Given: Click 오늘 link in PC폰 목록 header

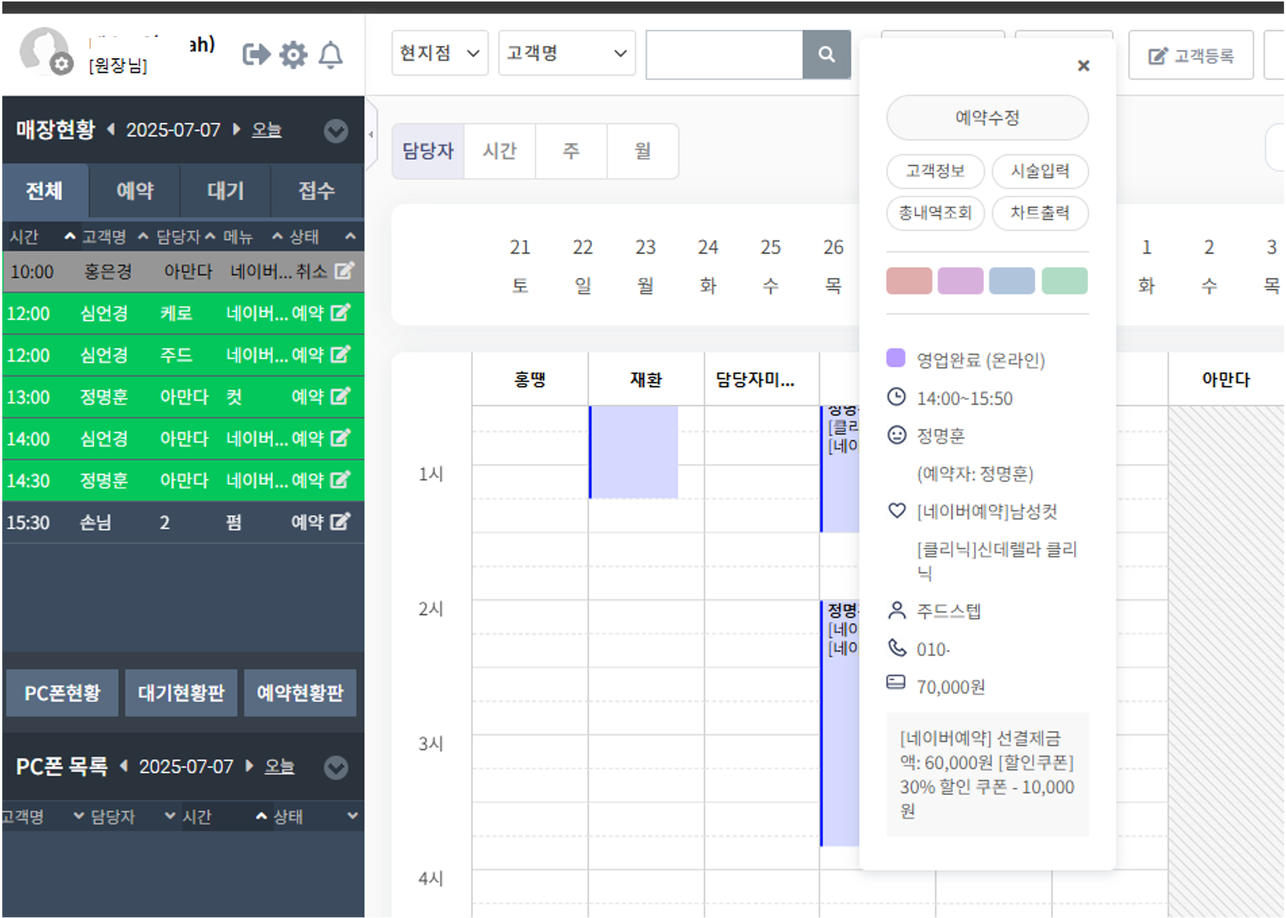Looking at the screenshot, I should 279,767.
